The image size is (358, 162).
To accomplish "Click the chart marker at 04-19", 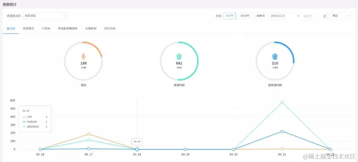I will click(185, 149).
